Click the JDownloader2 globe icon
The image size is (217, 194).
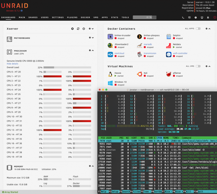[x=110, y=46]
